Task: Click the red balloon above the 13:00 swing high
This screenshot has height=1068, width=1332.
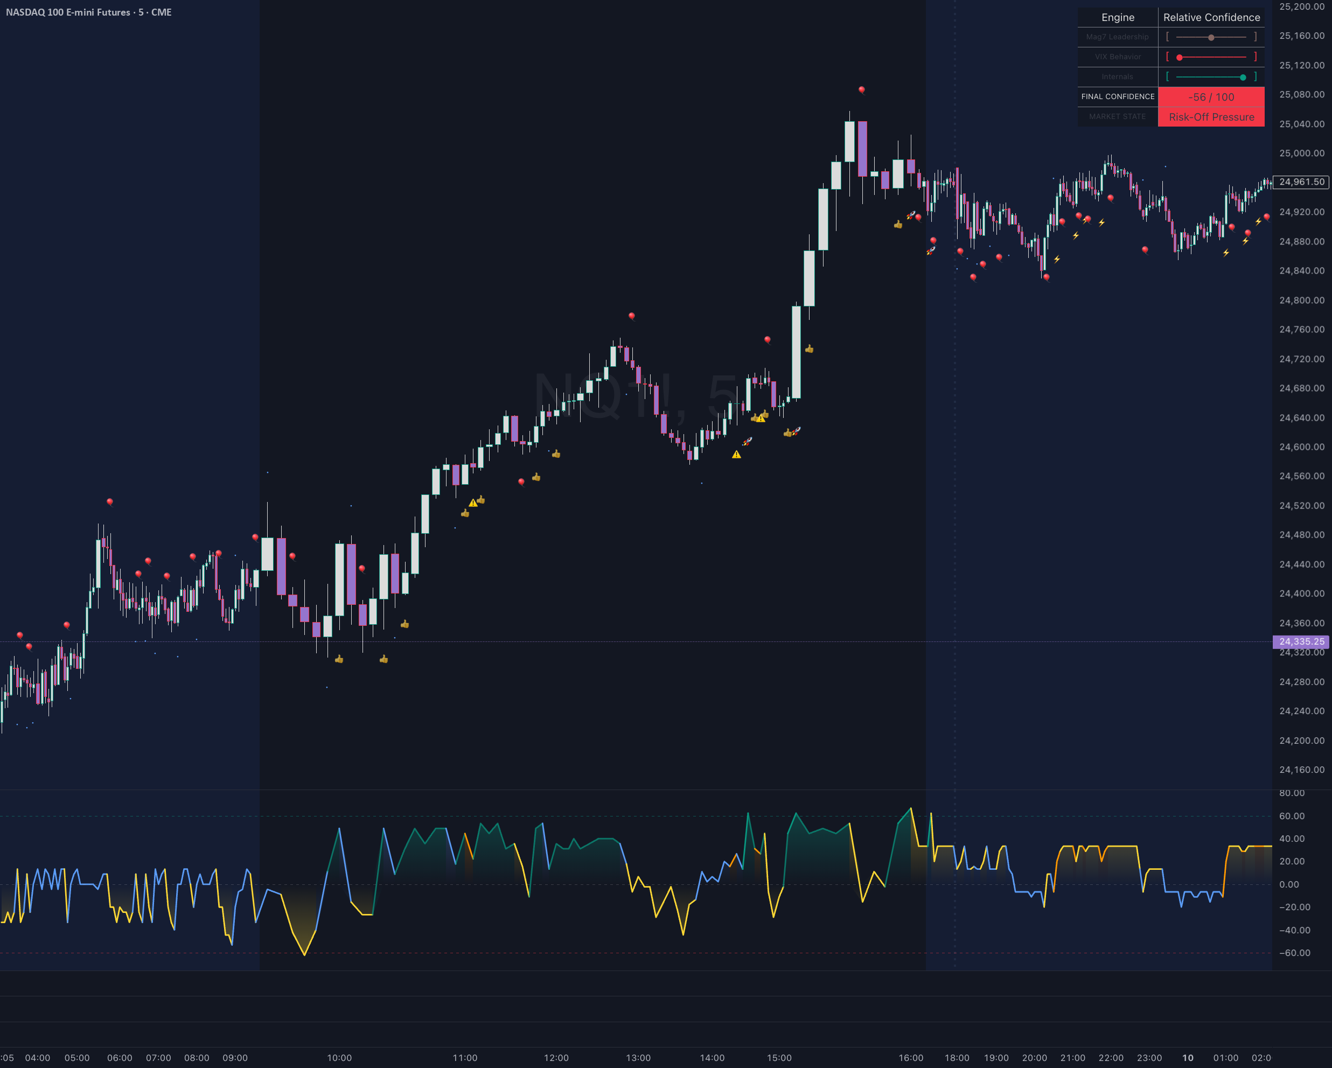Action: pos(631,316)
